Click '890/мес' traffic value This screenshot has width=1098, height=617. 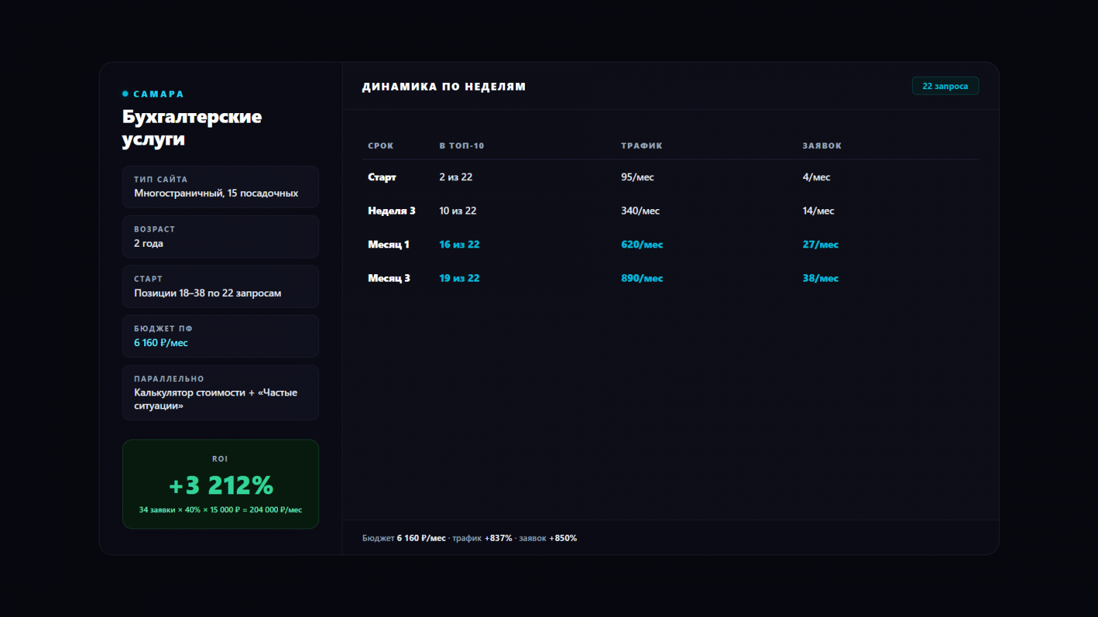[642, 278]
